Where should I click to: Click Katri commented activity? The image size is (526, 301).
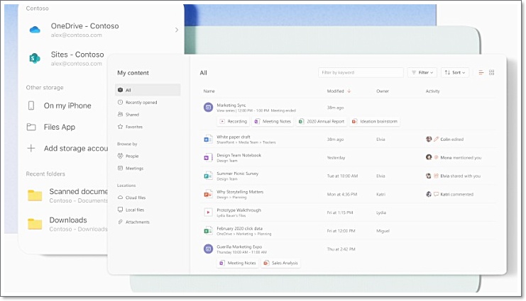point(449,194)
